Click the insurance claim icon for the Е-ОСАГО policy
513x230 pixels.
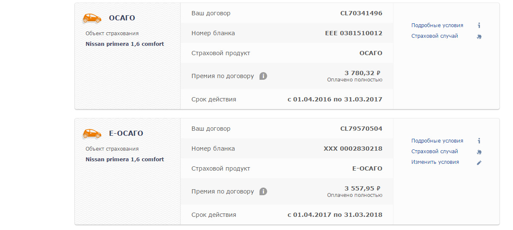click(x=479, y=152)
